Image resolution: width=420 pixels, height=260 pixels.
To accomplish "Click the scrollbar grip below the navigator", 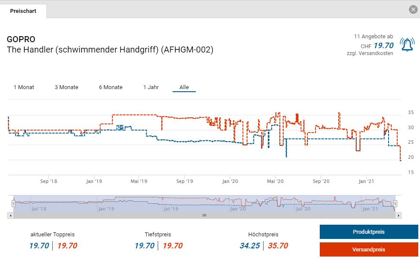I will click(204, 215).
